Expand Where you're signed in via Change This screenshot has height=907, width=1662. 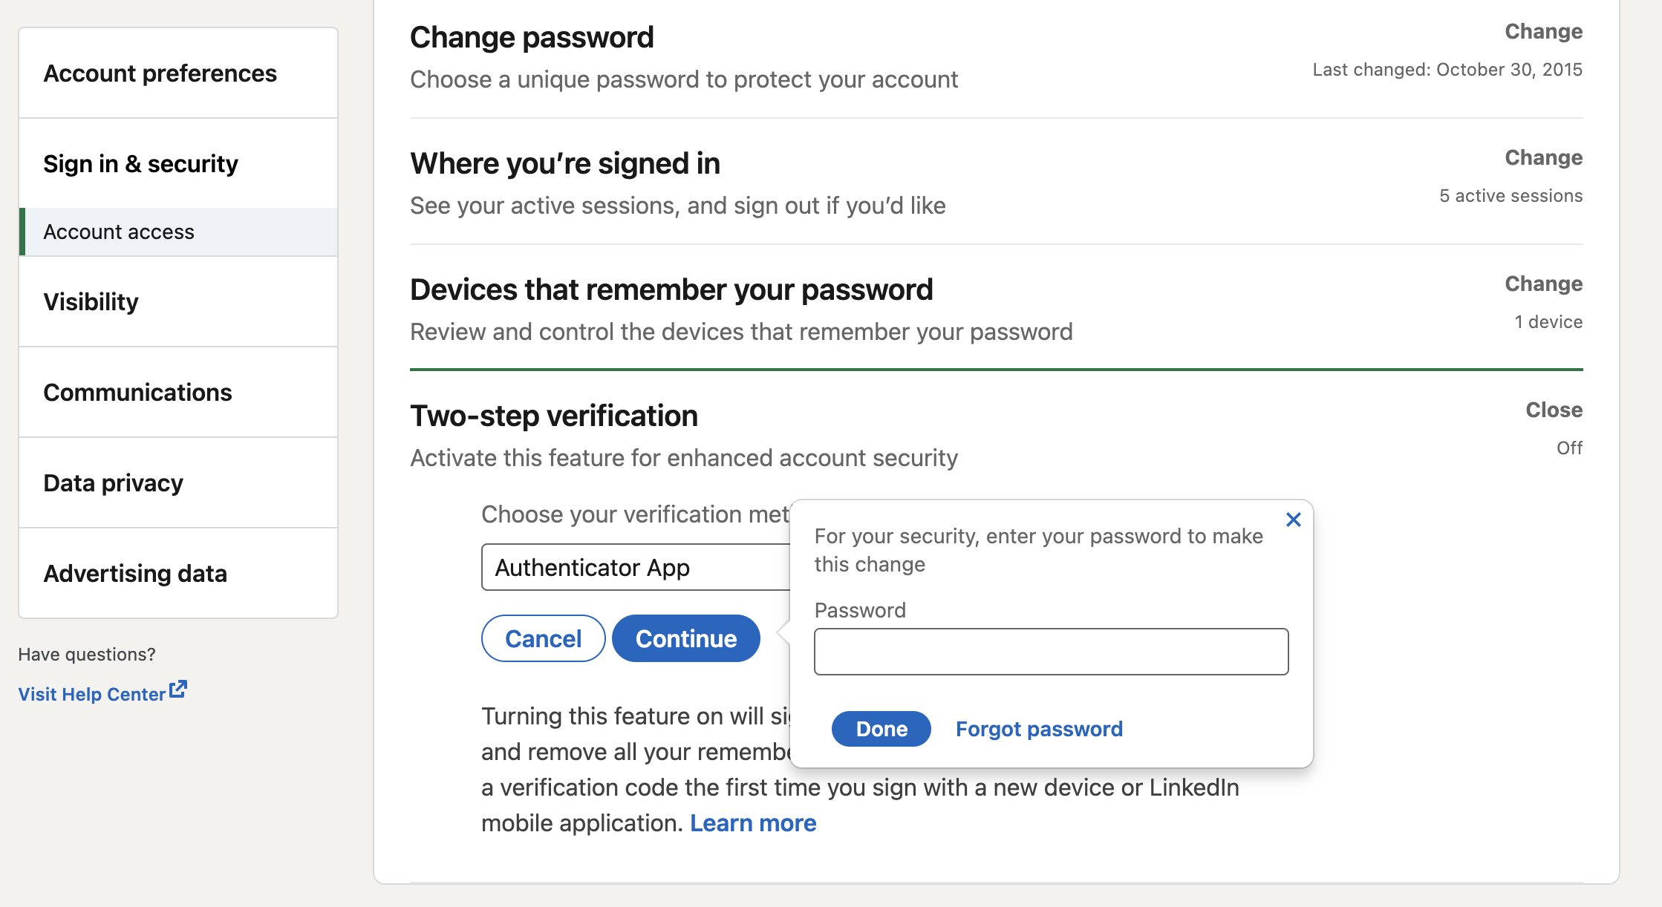coord(1543,157)
